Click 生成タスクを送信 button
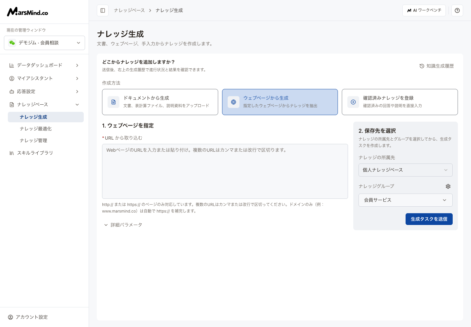This screenshot has height=327, width=471. [x=429, y=219]
